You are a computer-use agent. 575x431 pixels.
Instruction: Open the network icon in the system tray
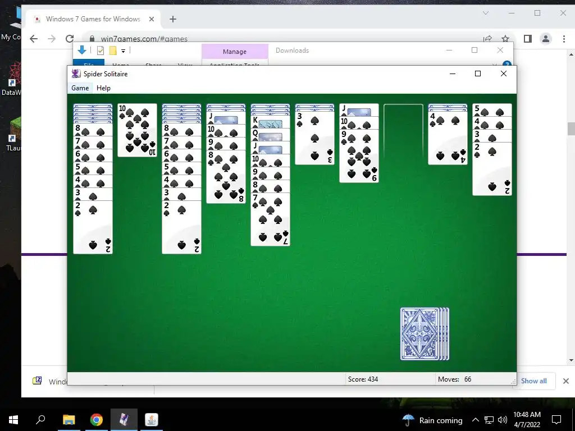(489, 420)
